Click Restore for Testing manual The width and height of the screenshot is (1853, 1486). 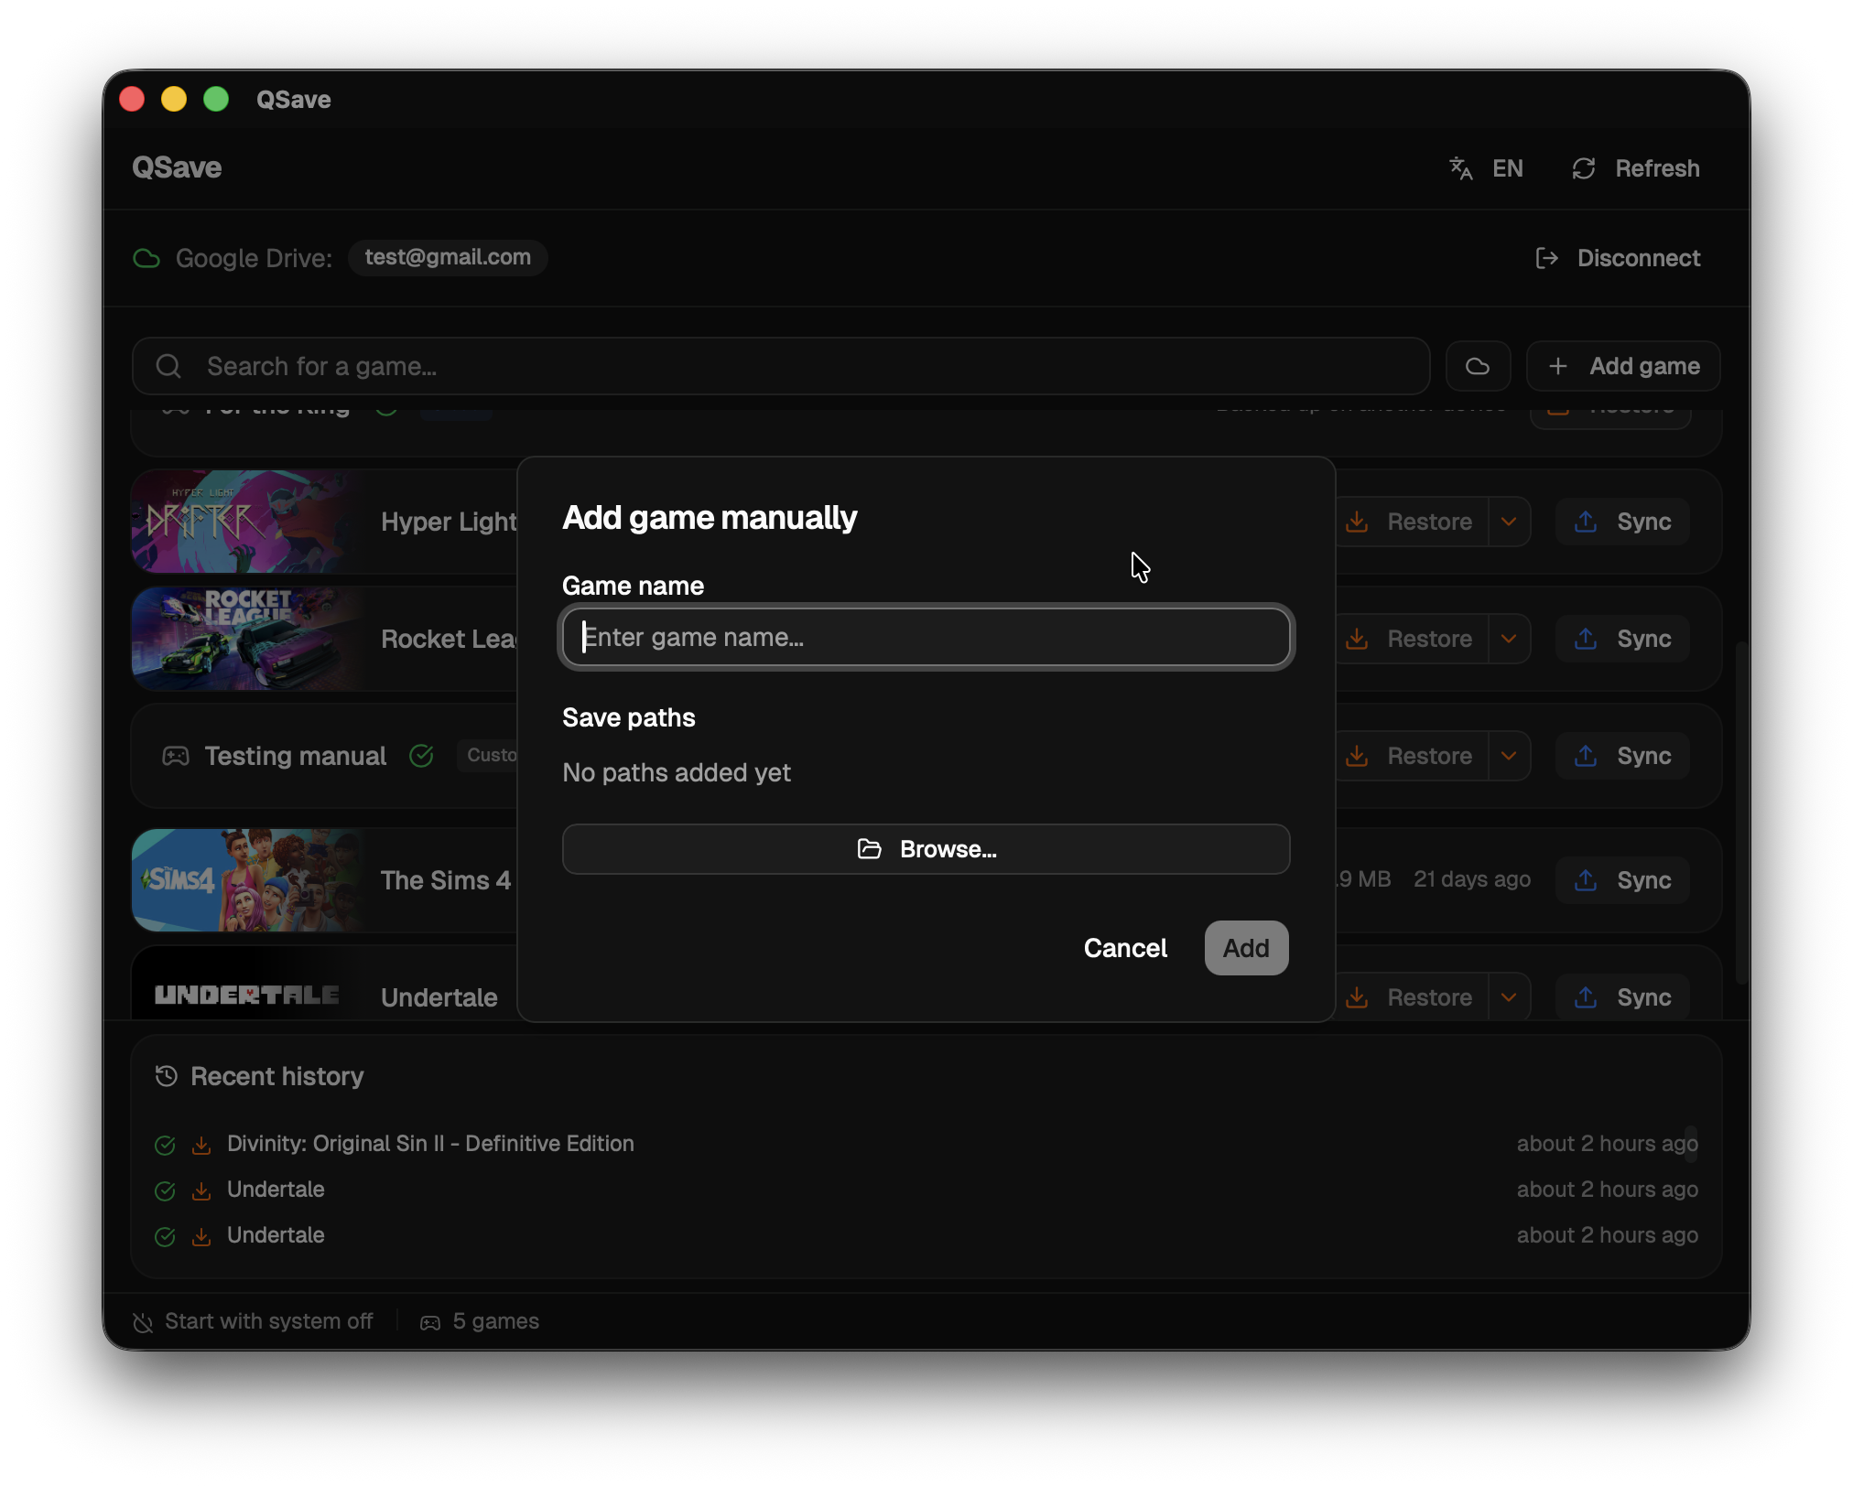1412,756
